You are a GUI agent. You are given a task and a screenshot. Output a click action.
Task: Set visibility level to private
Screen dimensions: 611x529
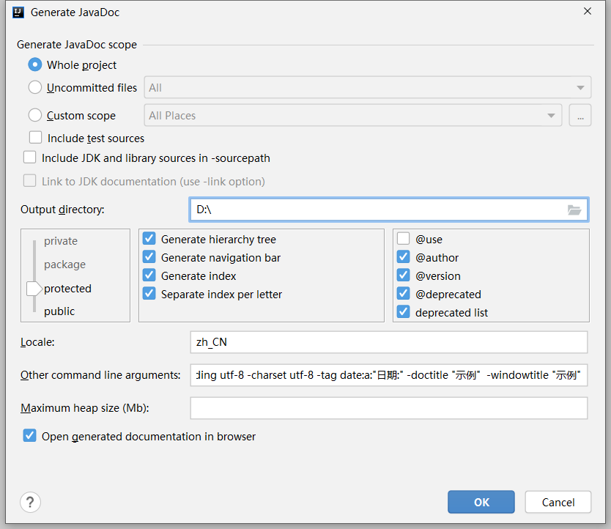click(61, 241)
